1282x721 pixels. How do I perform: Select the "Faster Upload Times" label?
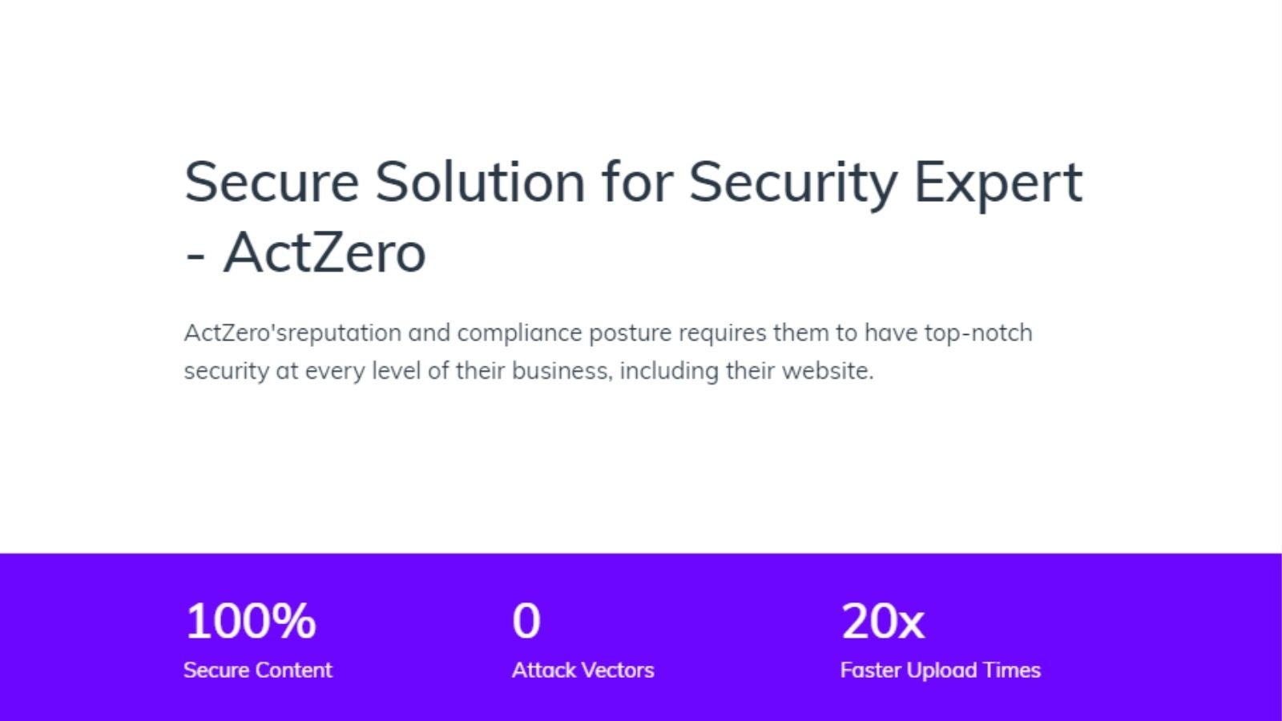[x=941, y=670]
